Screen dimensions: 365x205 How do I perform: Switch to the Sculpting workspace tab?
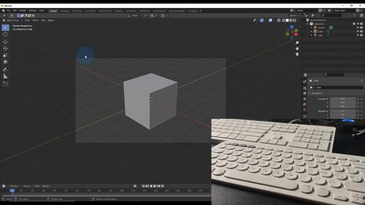click(x=77, y=11)
